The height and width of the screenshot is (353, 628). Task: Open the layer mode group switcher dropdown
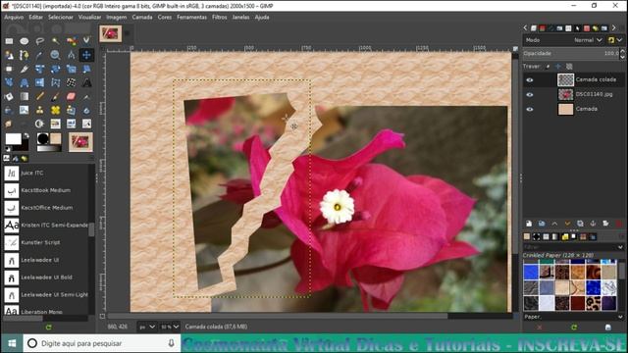615,40
